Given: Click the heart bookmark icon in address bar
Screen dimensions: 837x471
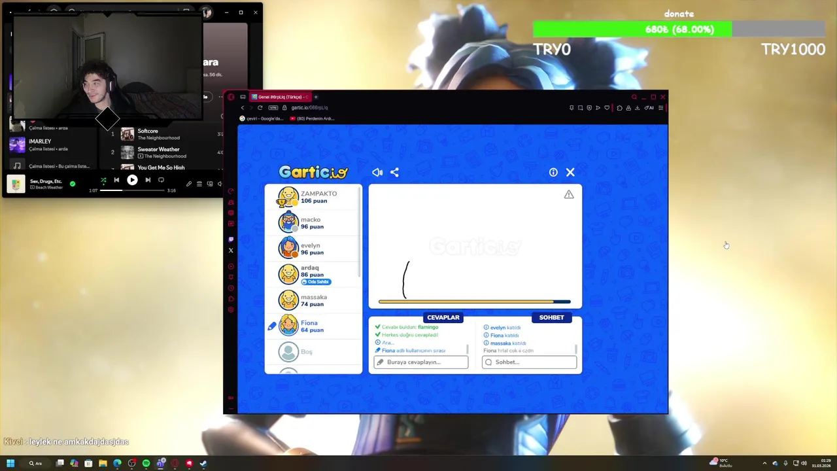Looking at the screenshot, I should (607, 107).
